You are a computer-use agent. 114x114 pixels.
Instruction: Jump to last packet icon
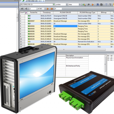[x=52, y=9]
